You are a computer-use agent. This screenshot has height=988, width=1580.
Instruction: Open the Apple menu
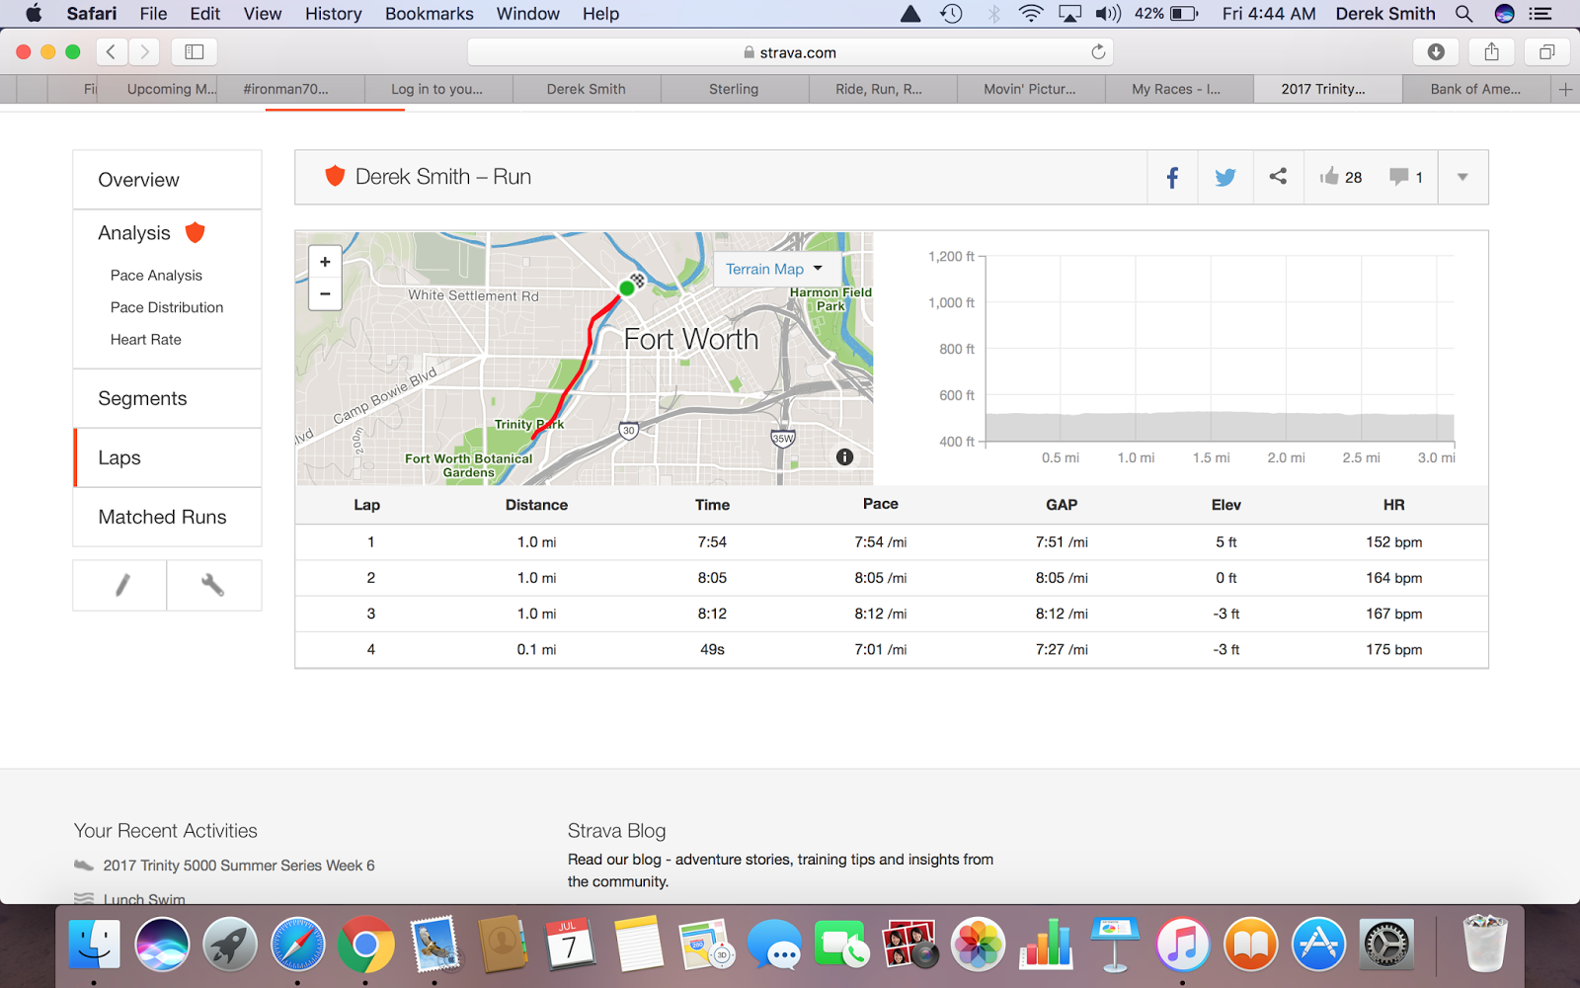point(34,14)
